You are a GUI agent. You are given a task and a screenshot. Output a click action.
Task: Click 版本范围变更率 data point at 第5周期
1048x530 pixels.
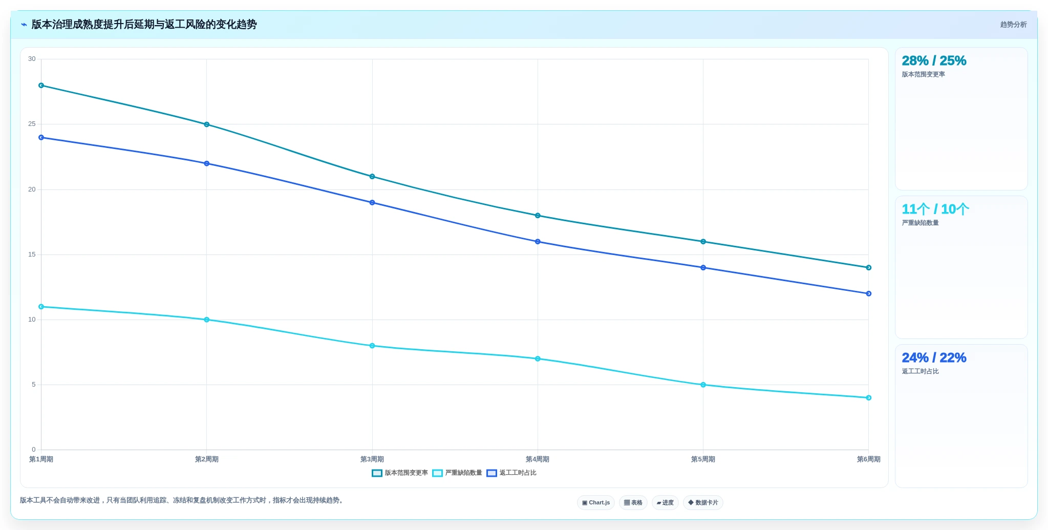coord(703,242)
